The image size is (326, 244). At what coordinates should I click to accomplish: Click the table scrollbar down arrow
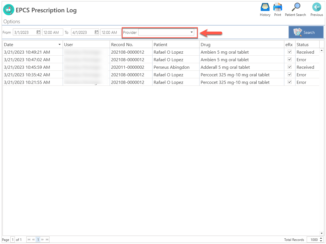click(x=322, y=233)
